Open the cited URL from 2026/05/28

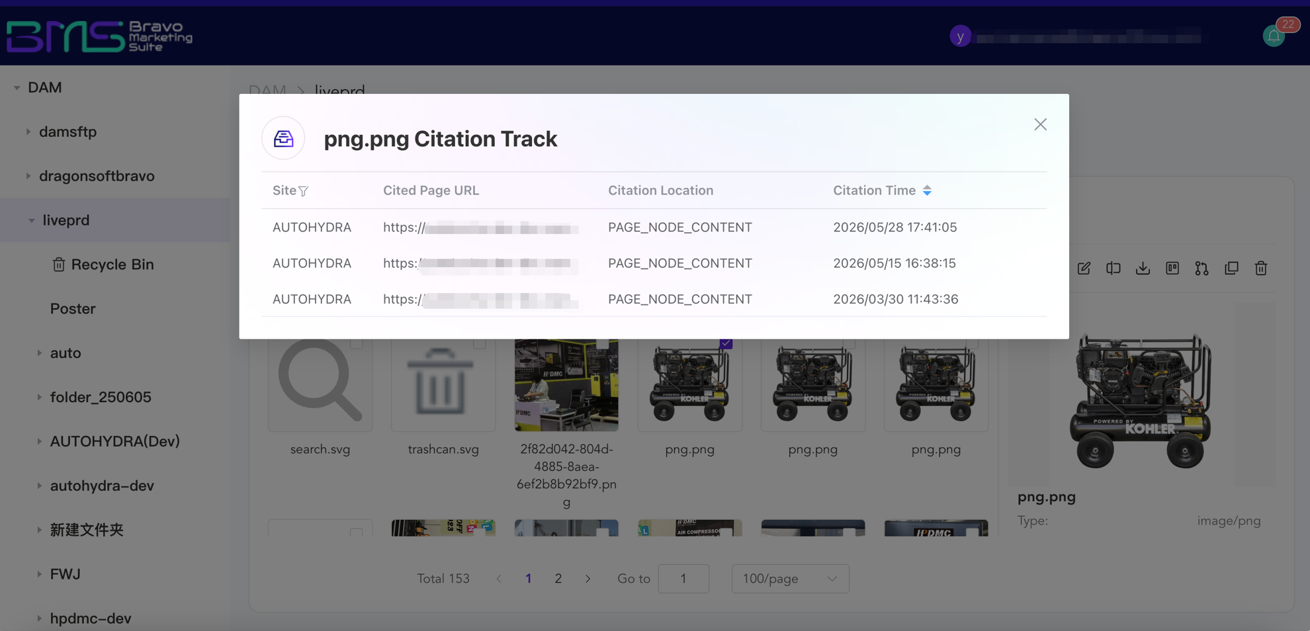pyautogui.click(x=481, y=228)
